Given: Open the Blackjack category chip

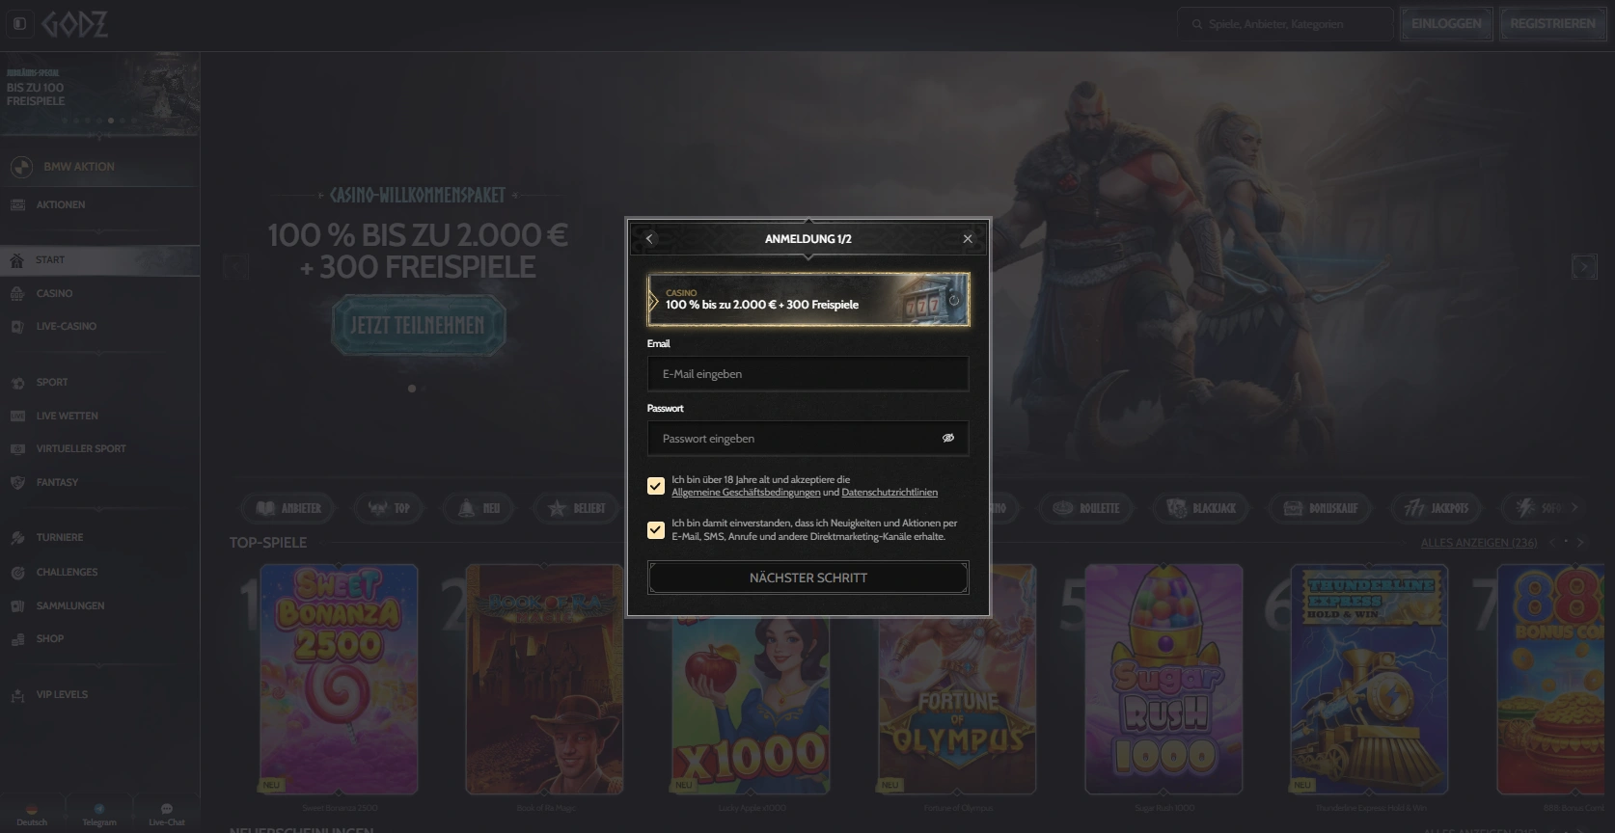Looking at the screenshot, I should 1201,508.
